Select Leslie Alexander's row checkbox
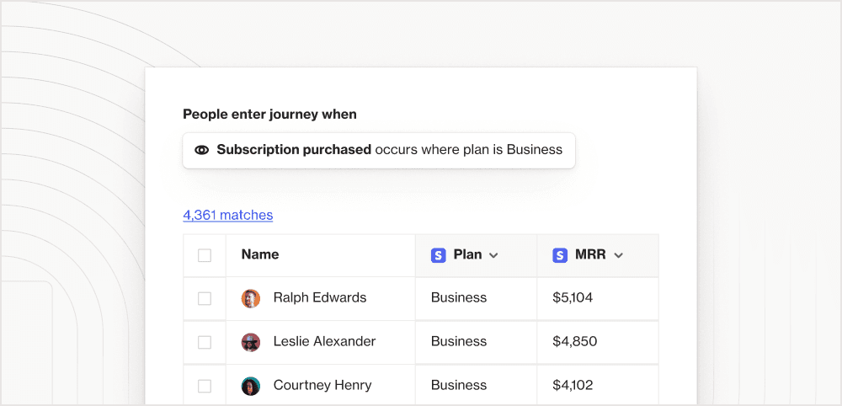This screenshot has height=406, width=842. 205,342
